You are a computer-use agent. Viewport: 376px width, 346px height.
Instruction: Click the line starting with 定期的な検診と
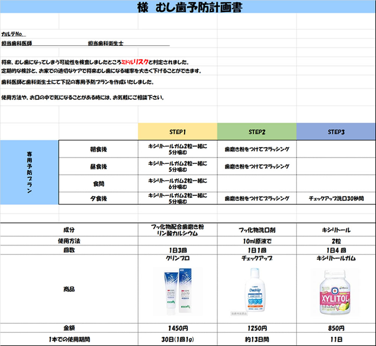tap(101, 71)
